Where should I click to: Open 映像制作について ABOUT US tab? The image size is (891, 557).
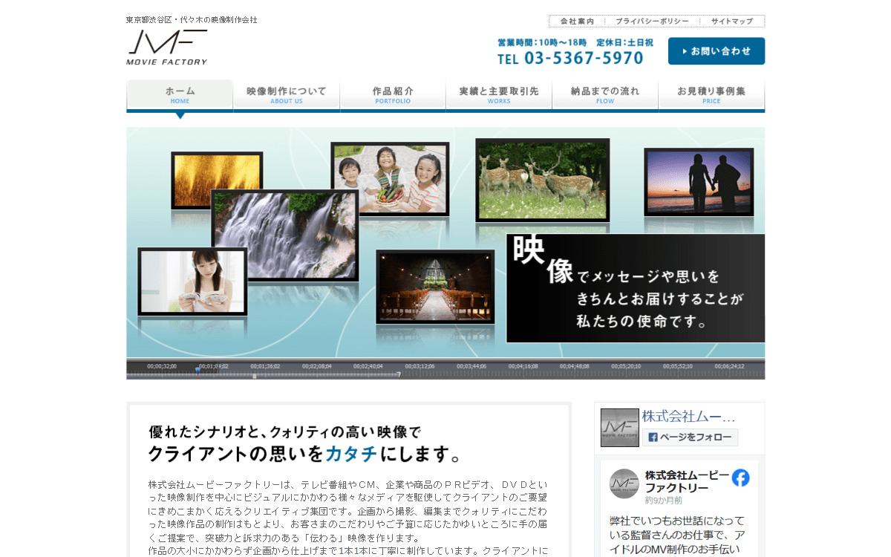tap(287, 95)
